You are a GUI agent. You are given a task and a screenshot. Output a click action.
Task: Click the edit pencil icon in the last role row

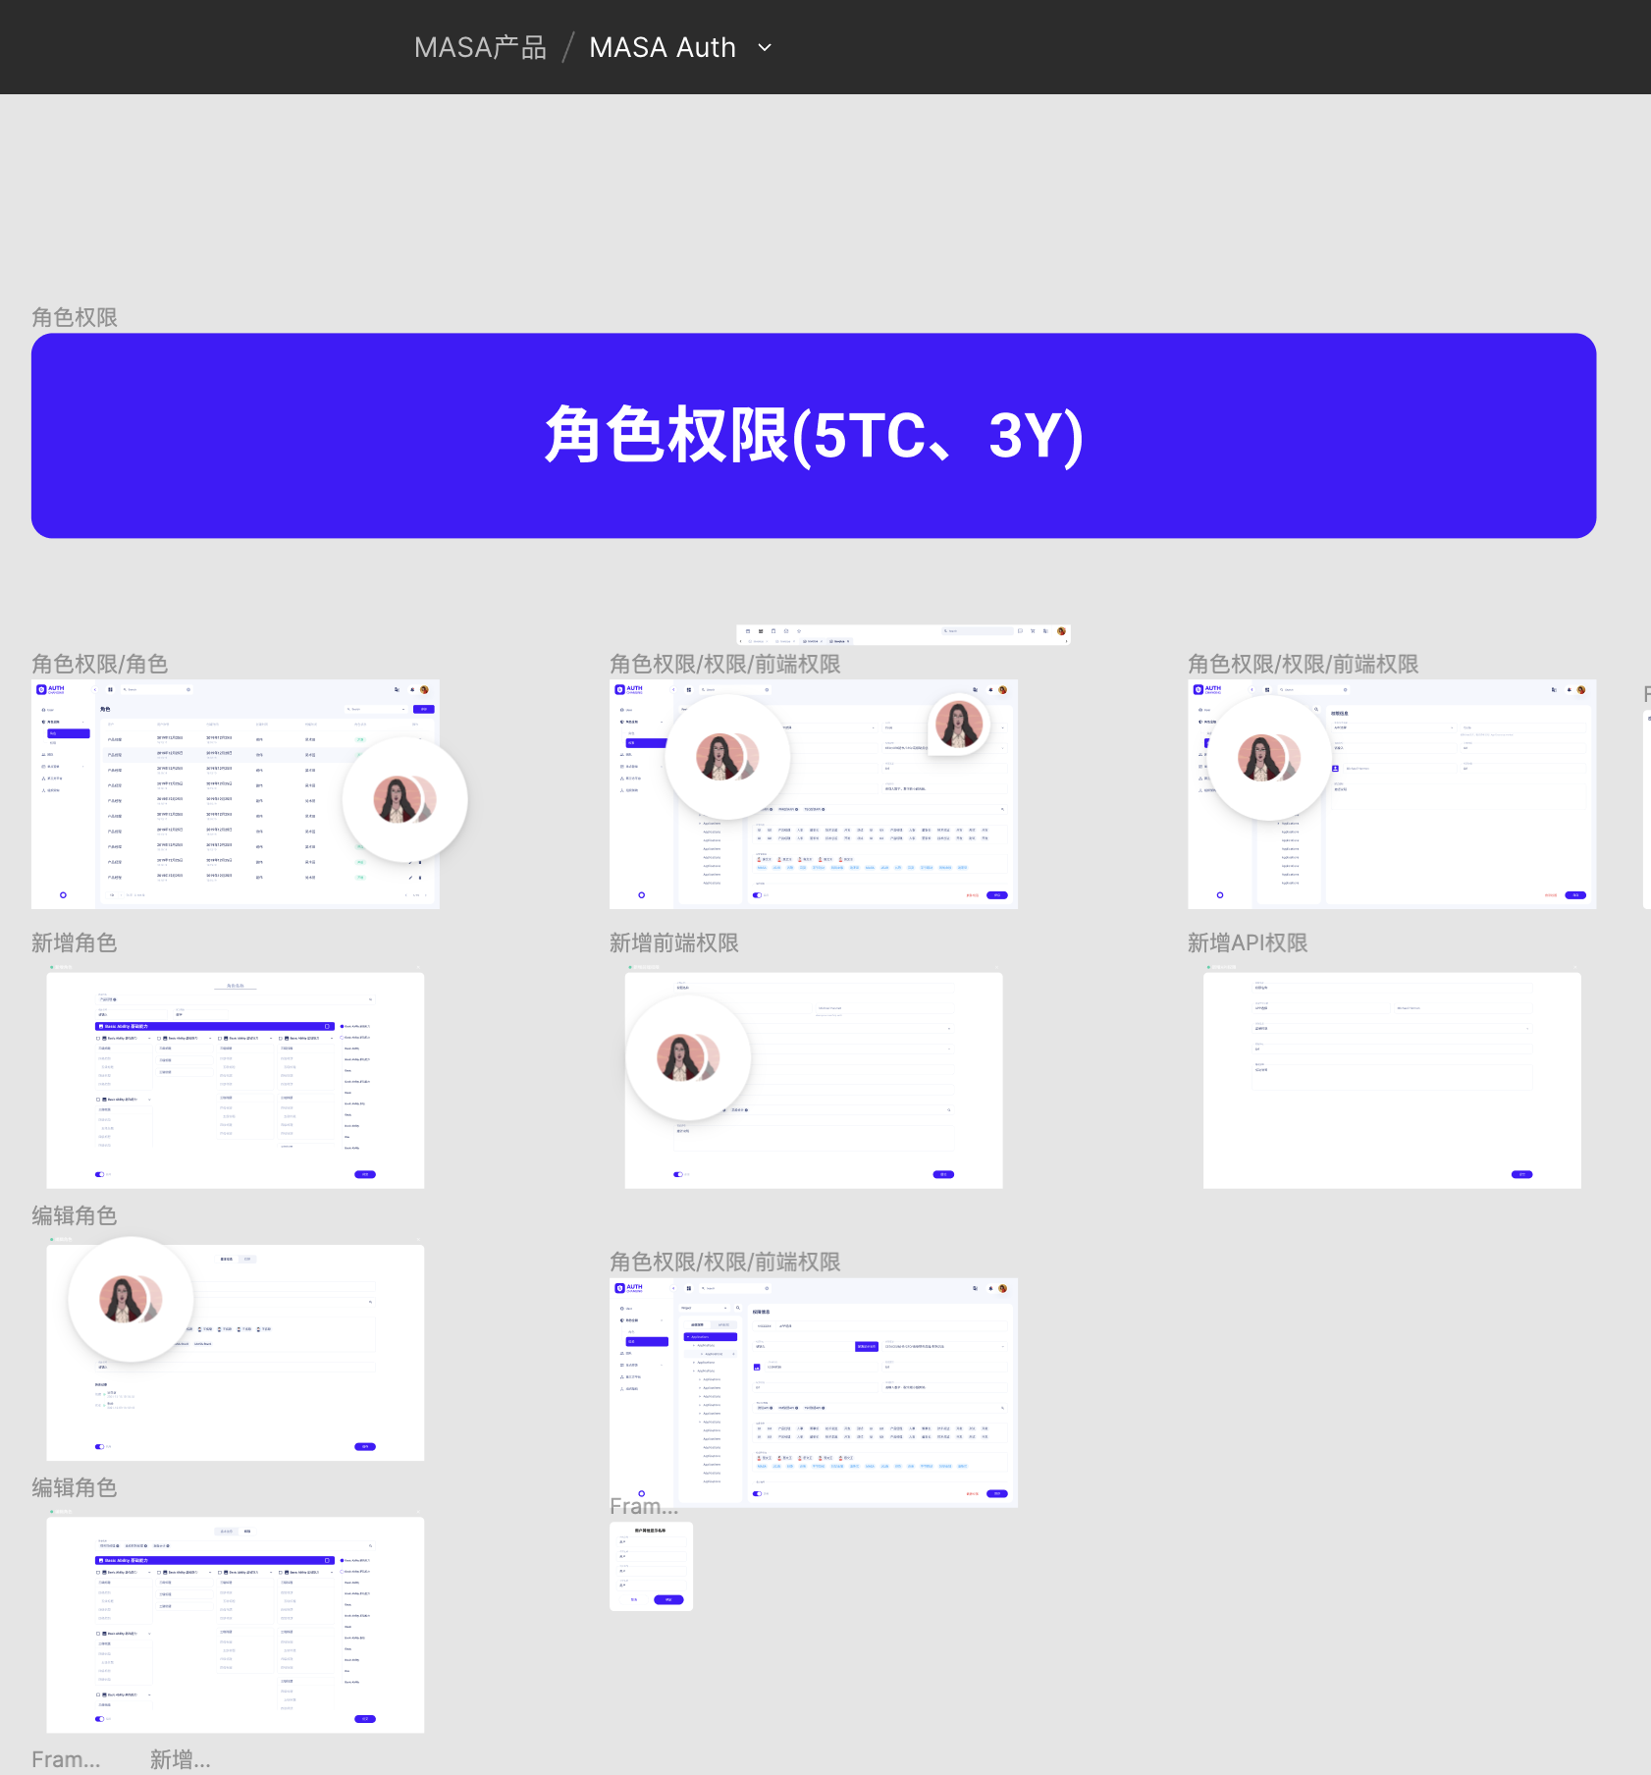(x=410, y=878)
